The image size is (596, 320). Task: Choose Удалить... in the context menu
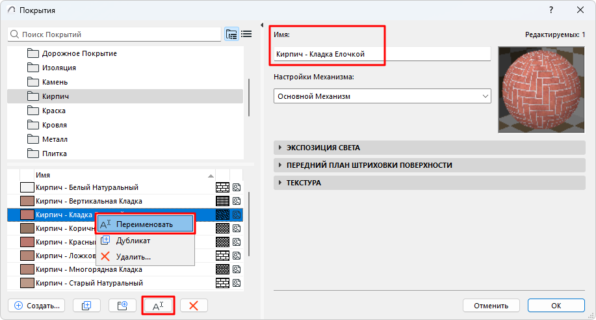click(145, 257)
